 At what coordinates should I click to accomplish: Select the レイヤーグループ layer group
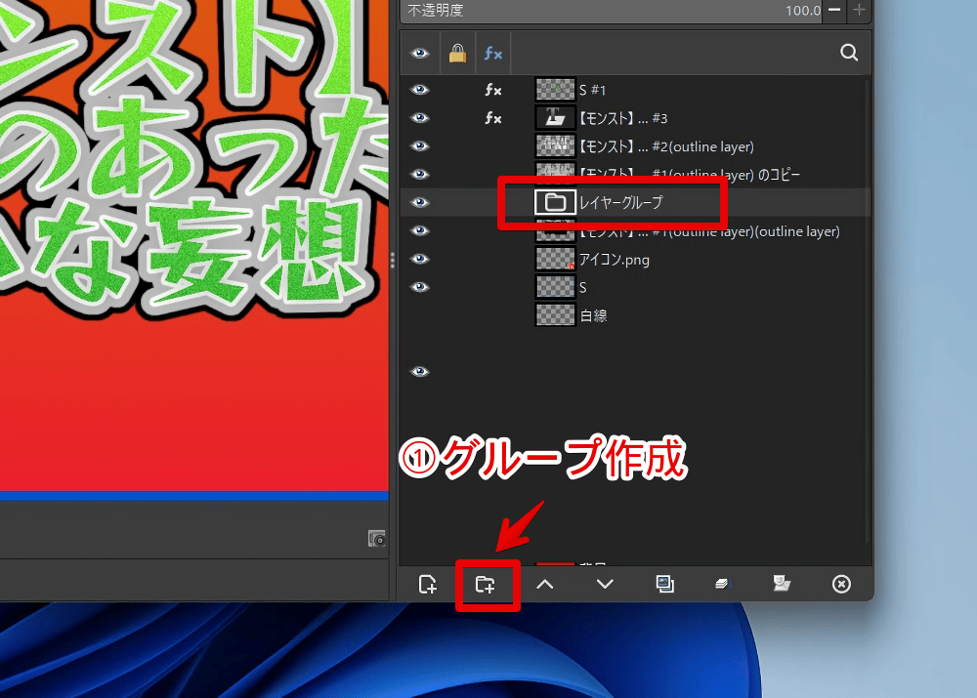[x=620, y=202]
